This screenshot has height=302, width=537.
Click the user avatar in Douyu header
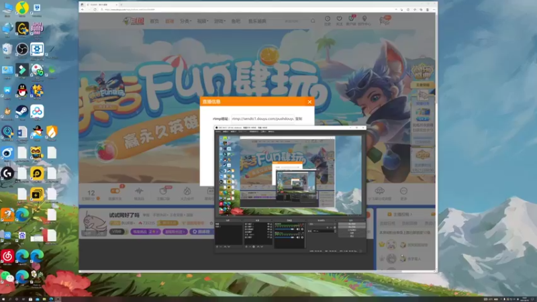(x=385, y=20)
